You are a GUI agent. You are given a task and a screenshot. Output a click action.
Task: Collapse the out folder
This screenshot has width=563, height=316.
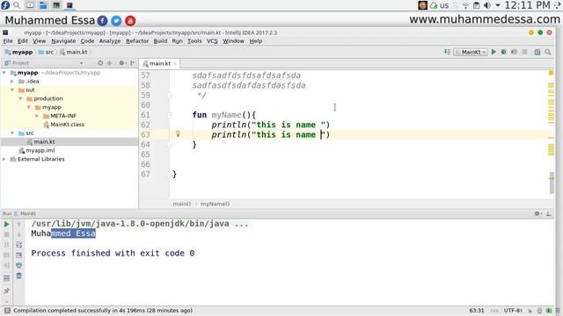click(x=12, y=90)
